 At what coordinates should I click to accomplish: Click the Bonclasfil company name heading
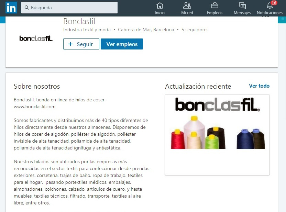[79, 21]
